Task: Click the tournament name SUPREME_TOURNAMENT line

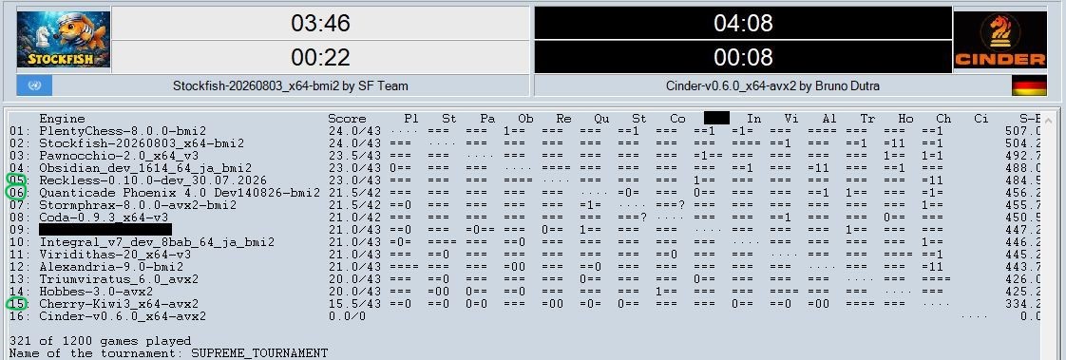Action: tap(168, 353)
